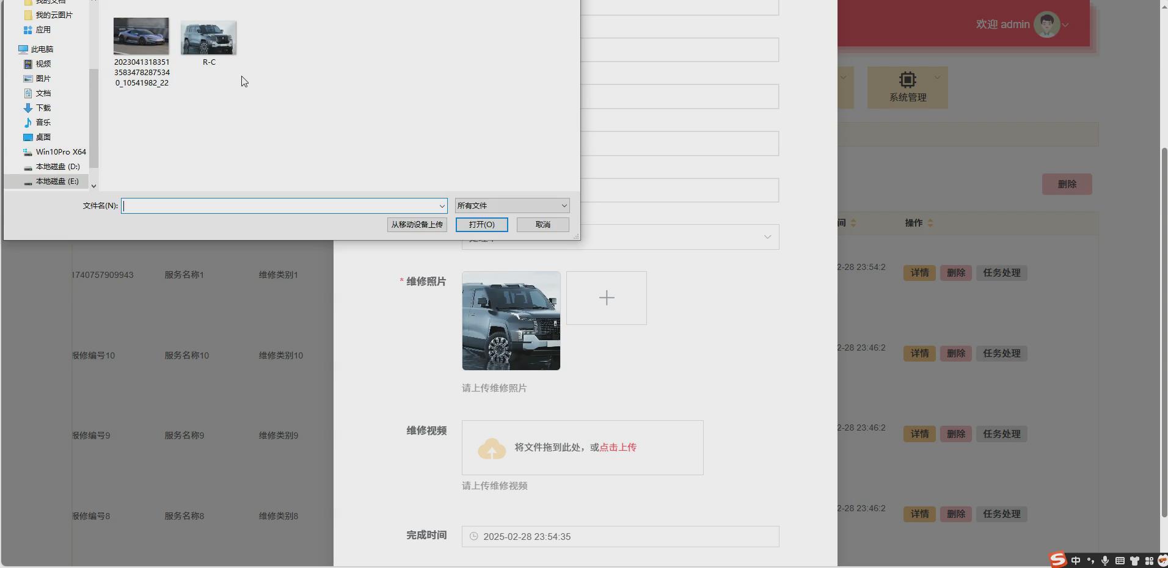This screenshot has width=1168, height=568.
Task: Click the 文档 Documents icon in sidebar
Action: (x=29, y=93)
